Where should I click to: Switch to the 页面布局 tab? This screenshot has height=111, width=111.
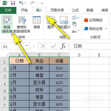coord(57,10)
